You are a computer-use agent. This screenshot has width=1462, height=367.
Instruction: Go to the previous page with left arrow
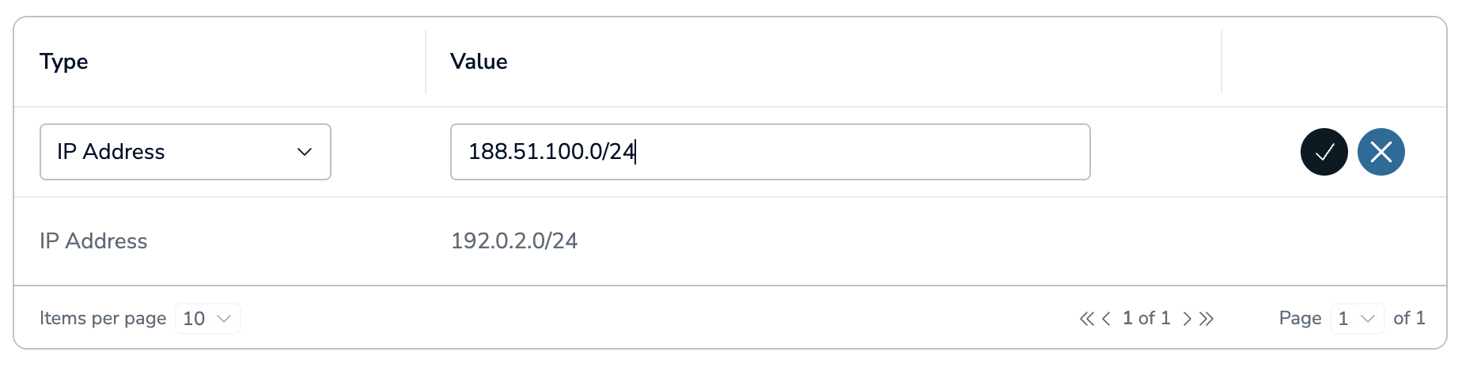[1106, 319]
